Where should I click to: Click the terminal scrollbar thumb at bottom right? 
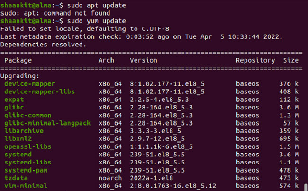click(x=306, y=187)
